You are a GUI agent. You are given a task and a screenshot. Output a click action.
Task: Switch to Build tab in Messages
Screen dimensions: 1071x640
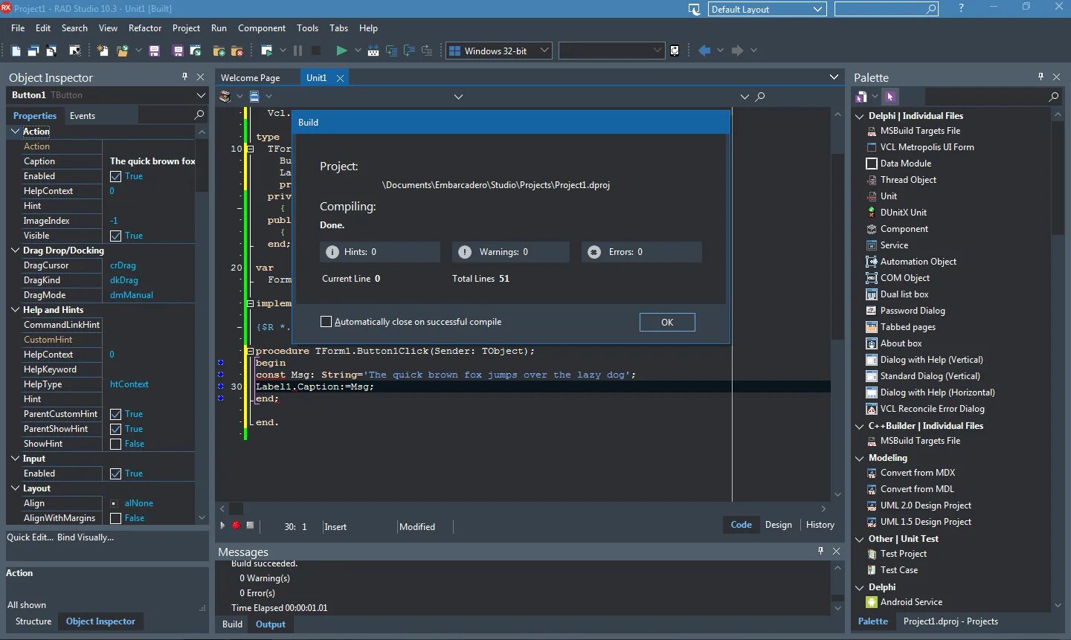[233, 624]
